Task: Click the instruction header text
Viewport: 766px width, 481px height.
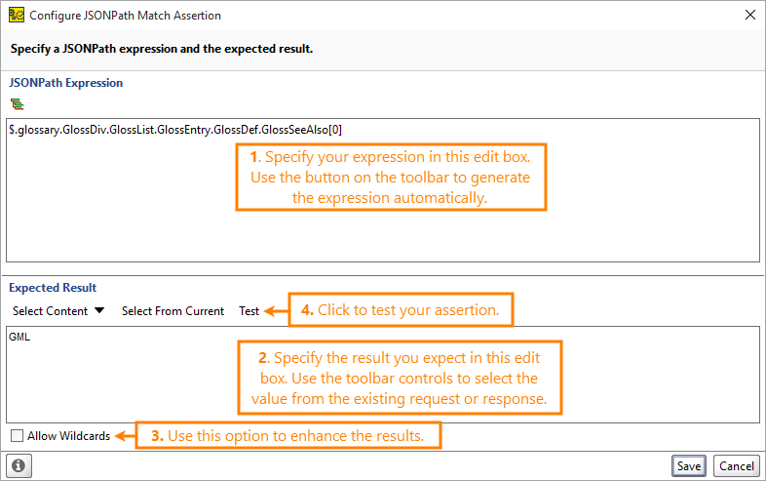Action: click(162, 49)
